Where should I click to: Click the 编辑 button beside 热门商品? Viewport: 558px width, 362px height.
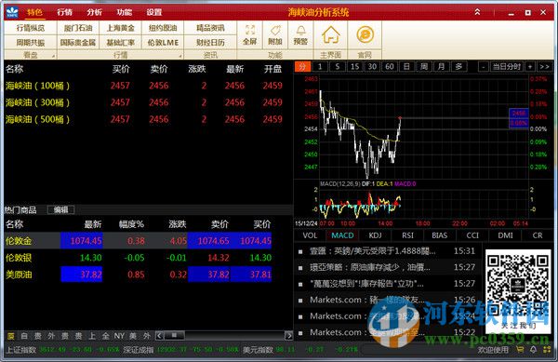pyautogui.click(x=60, y=209)
